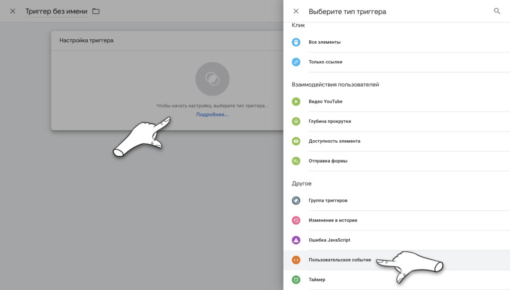Image resolution: width=510 pixels, height=290 pixels.
Task: Close the untitled trigger editor
Action: pos(12,11)
